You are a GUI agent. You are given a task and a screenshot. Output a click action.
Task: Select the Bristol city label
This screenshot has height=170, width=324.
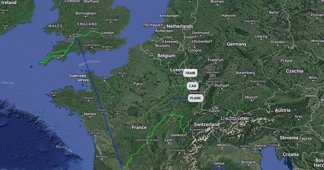tap(77, 34)
